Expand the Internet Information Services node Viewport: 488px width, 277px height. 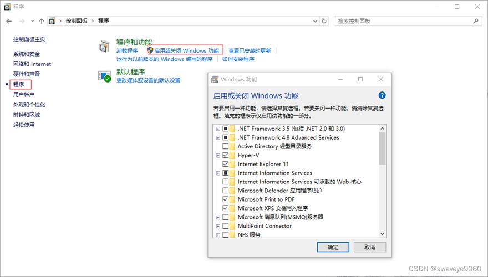[218, 173]
